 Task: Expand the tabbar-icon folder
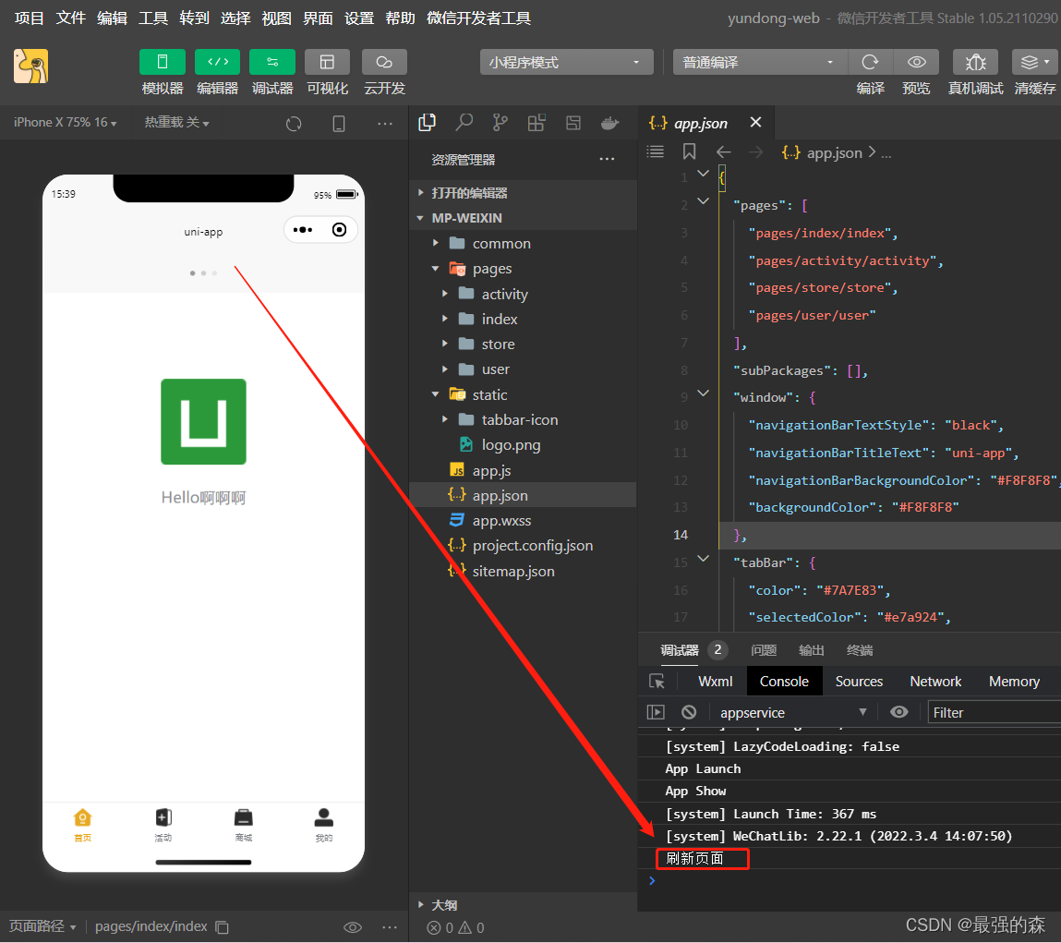click(x=523, y=419)
